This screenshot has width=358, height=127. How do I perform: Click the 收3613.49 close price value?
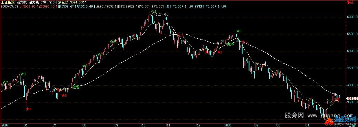click(85, 6)
